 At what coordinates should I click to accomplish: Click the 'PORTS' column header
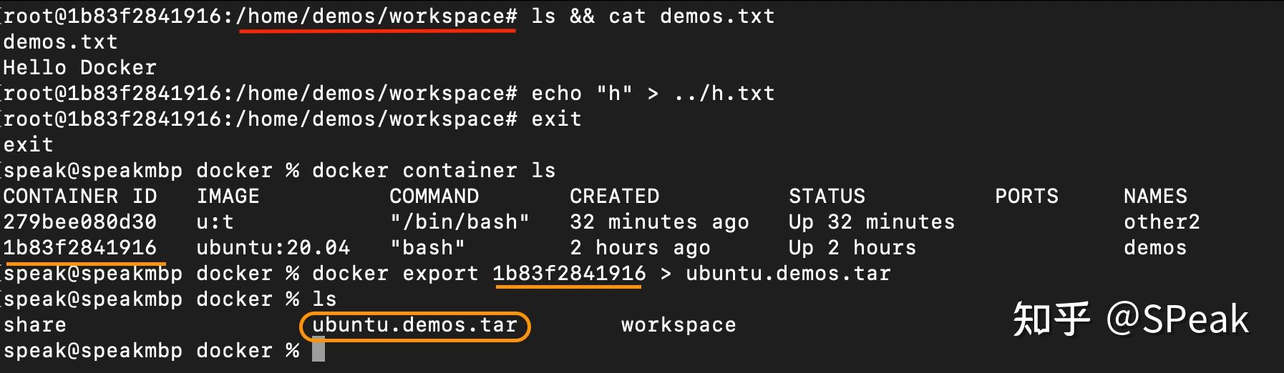click(1027, 197)
